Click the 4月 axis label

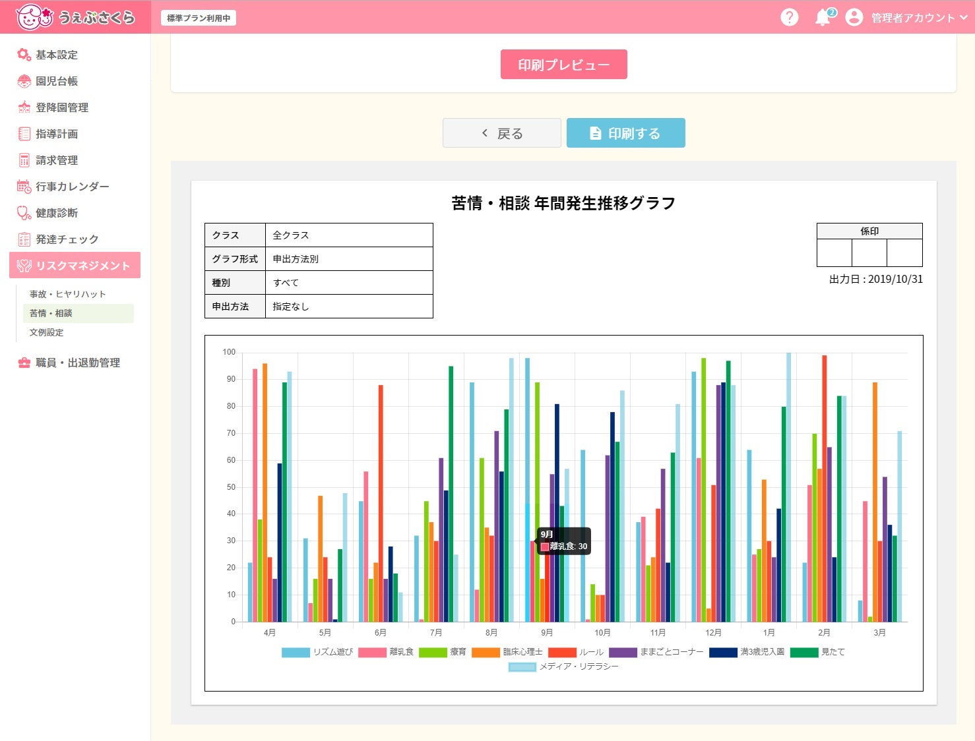[x=269, y=633]
